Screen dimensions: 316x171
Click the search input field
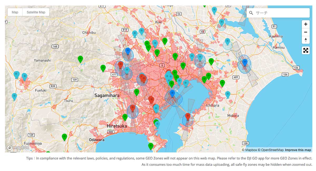tap(280, 13)
